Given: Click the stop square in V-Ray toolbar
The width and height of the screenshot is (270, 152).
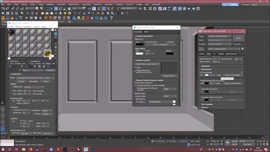Looking at the screenshot, I should 36,18.
